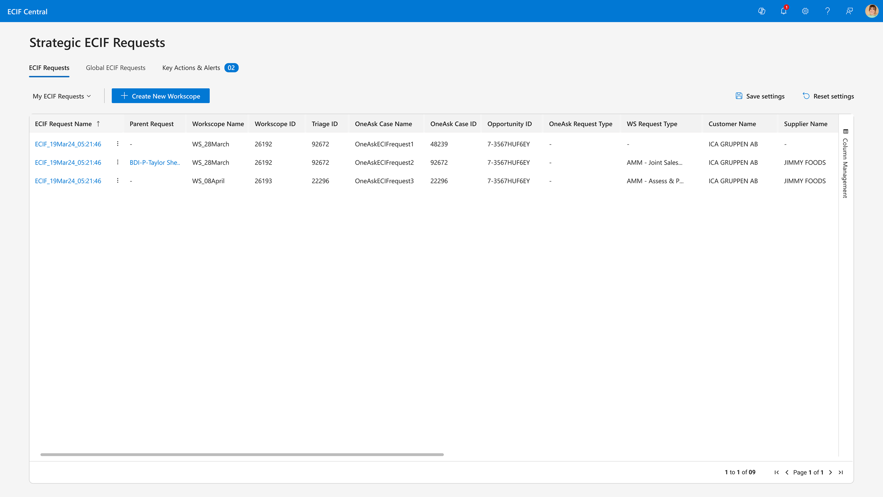This screenshot has height=497, width=883.
Task: Open row options for first ECIF request
Action: (117, 144)
